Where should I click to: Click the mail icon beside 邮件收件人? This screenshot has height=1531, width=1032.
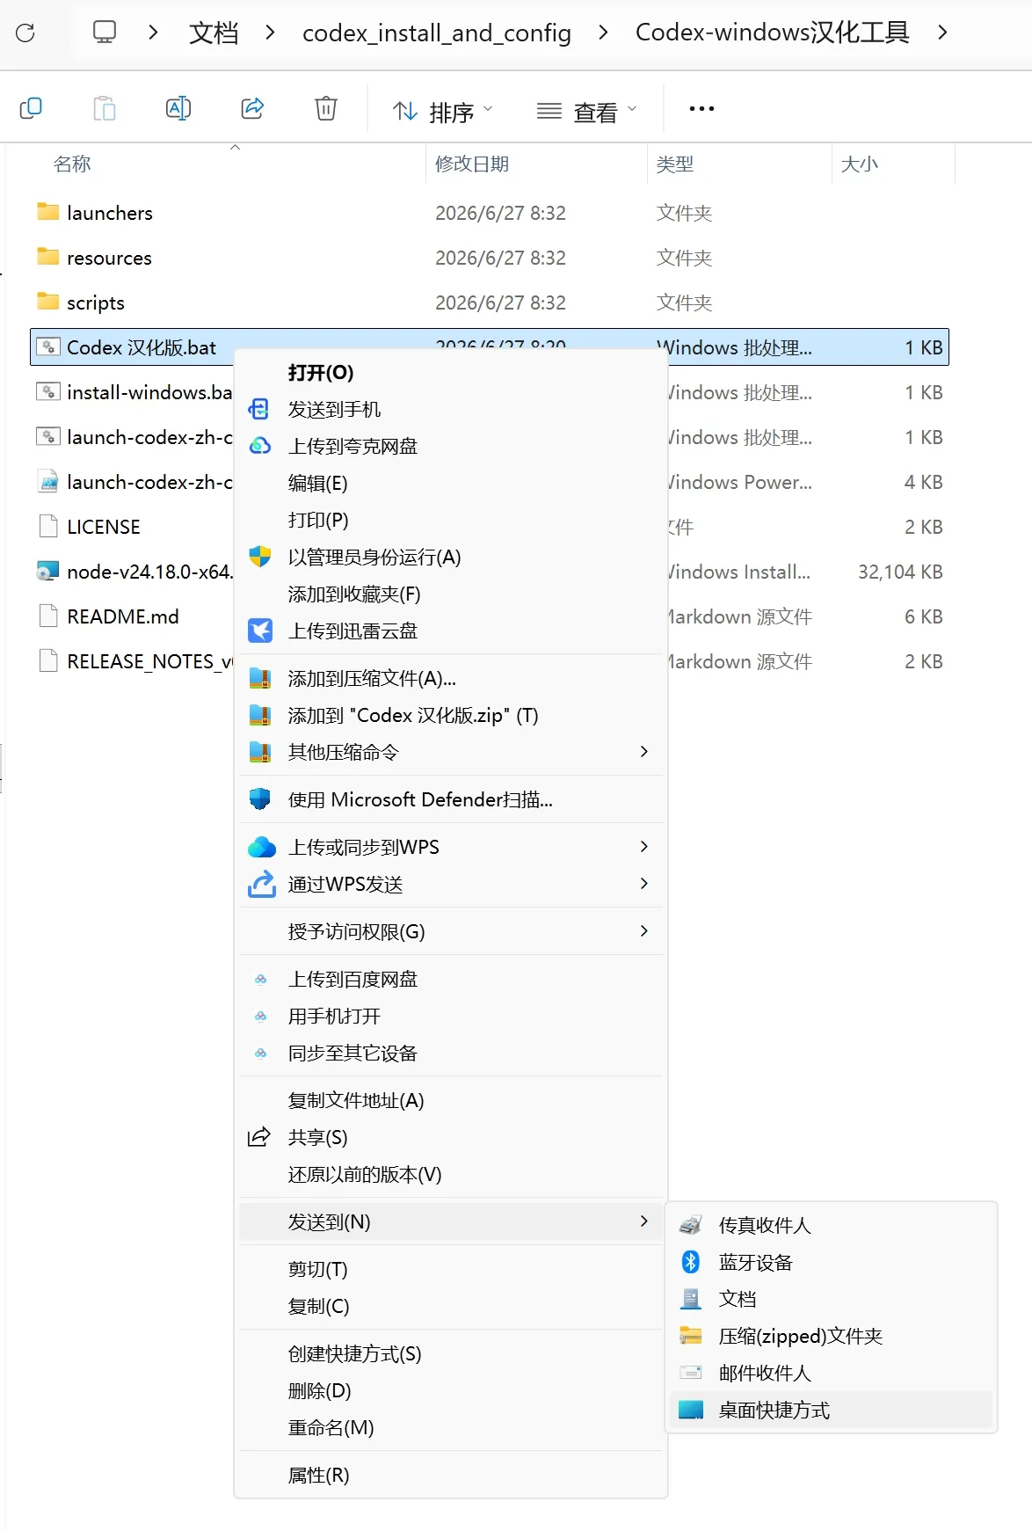click(x=691, y=1373)
